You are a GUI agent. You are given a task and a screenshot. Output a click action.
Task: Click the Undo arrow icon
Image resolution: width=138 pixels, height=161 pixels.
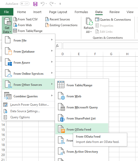[43, 4]
